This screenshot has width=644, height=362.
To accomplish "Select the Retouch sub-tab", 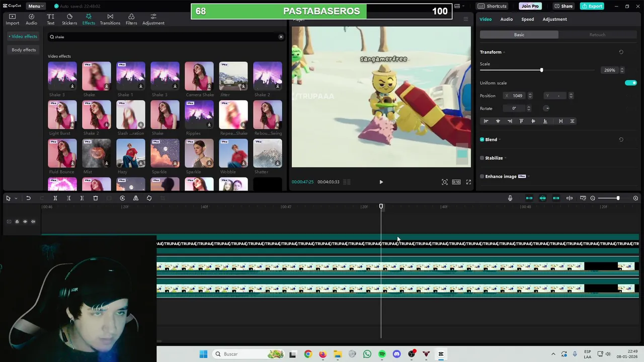I will click(597, 35).
